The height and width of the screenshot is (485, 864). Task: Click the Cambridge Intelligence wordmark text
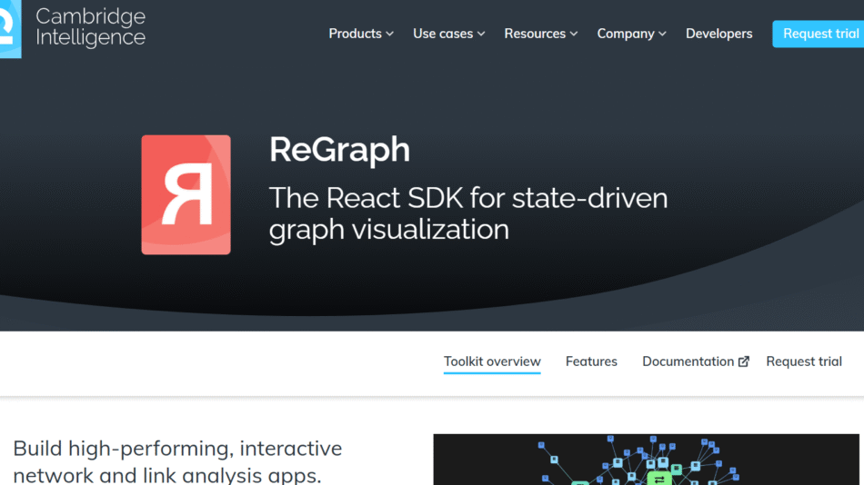[90, 27]
